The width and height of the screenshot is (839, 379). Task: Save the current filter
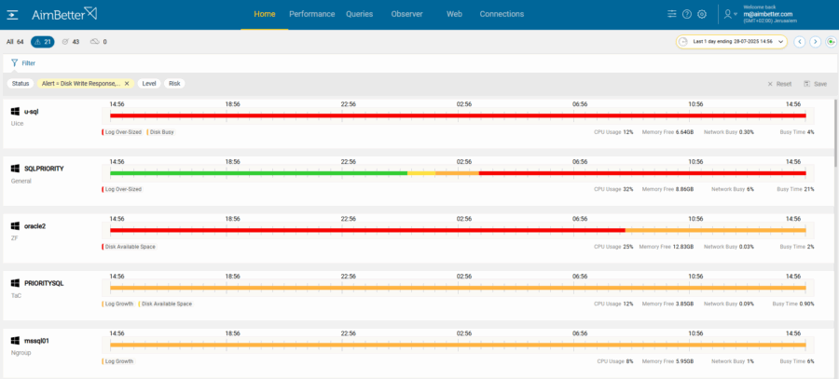pyautogui.click(x=815, y=84)
